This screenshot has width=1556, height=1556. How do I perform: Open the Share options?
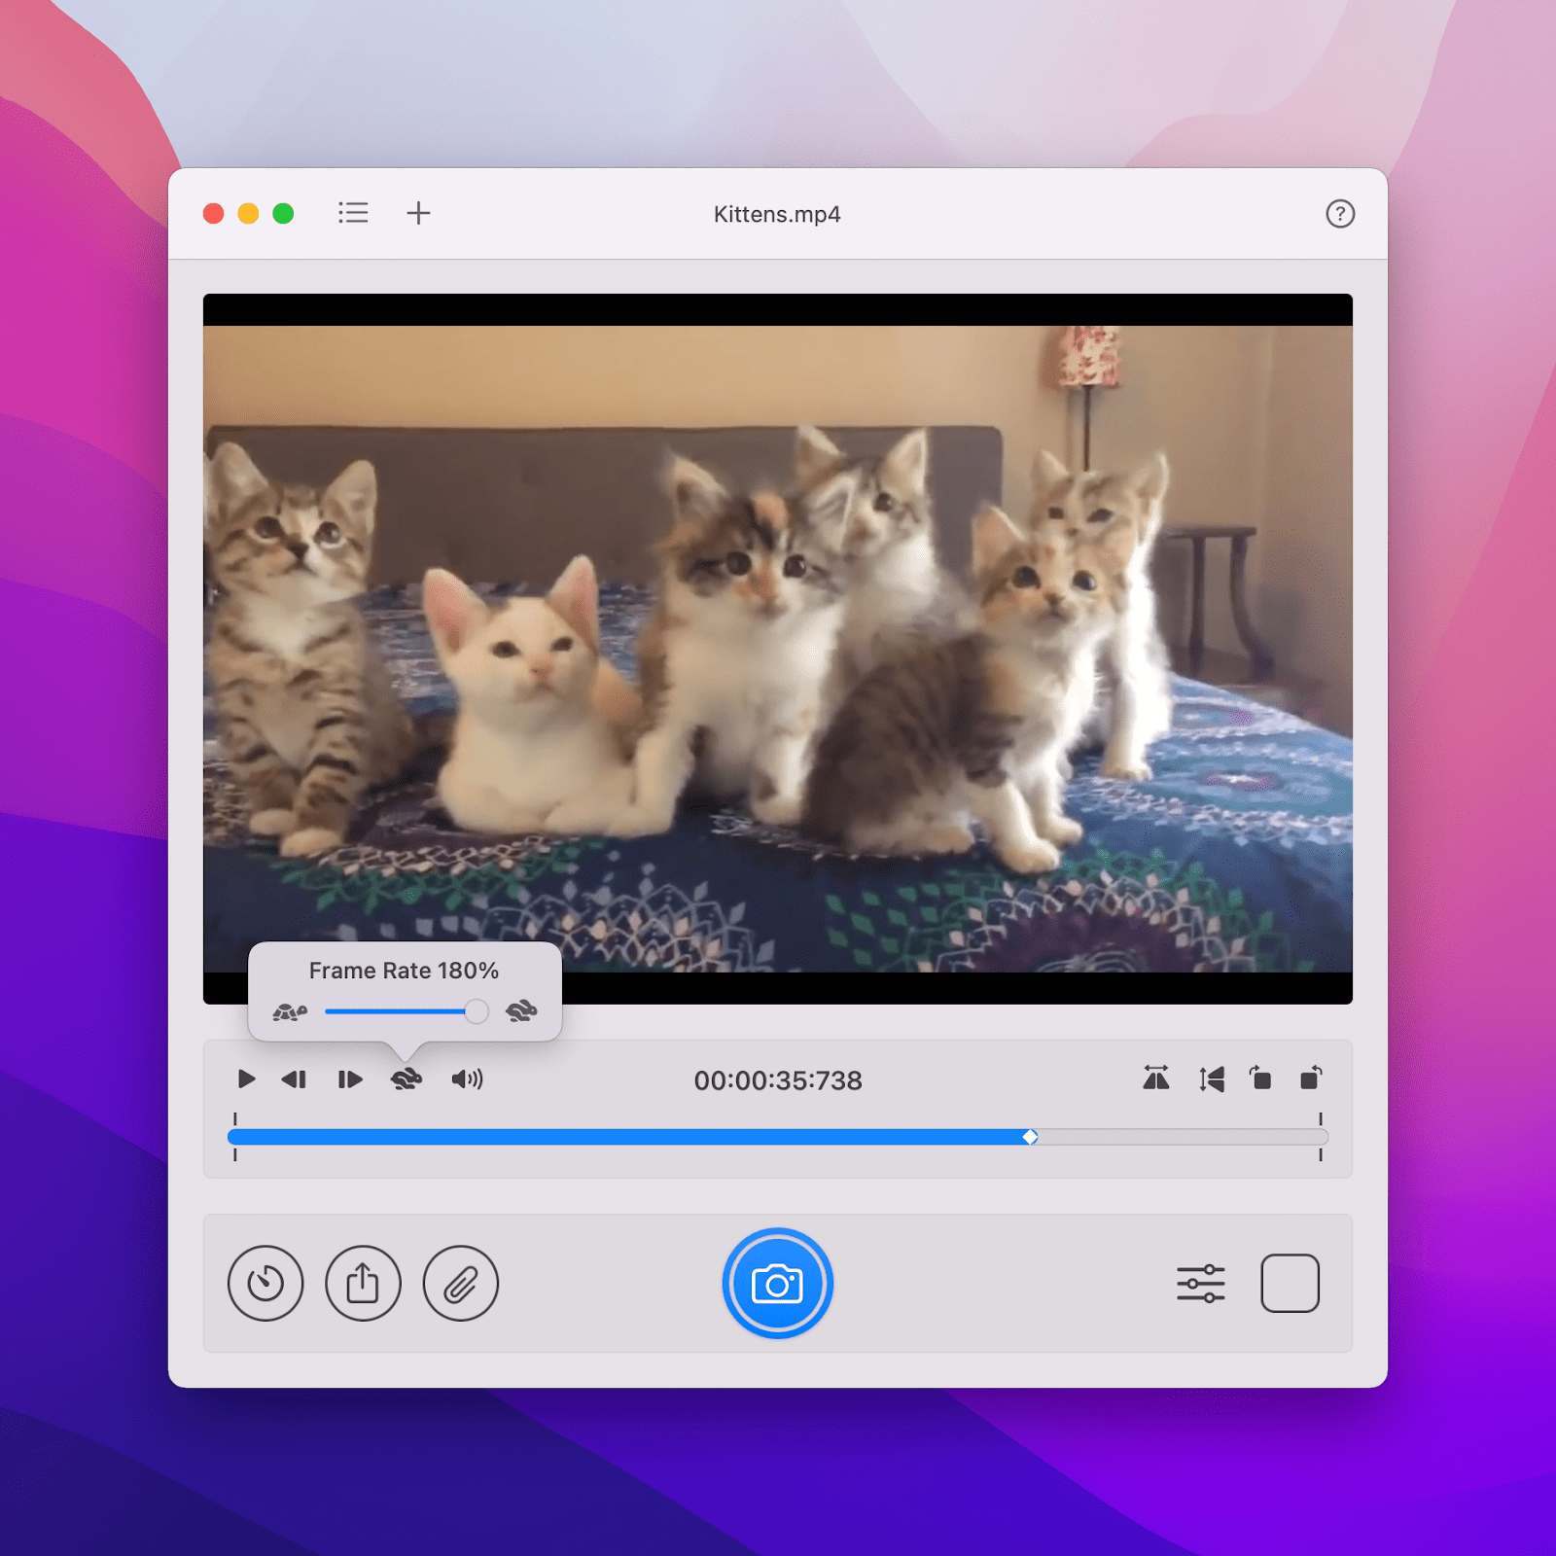(x=363, y=1284)
